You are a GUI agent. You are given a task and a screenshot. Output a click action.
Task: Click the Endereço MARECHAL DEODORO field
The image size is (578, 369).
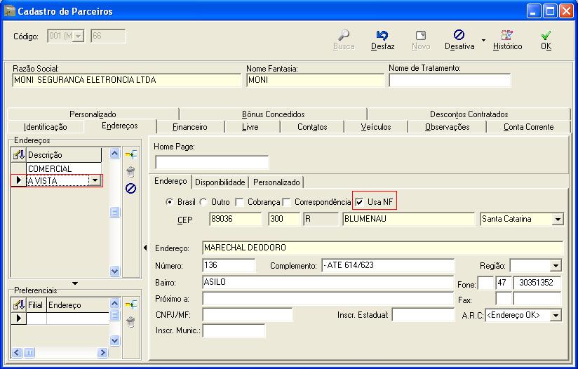point(382,248)
